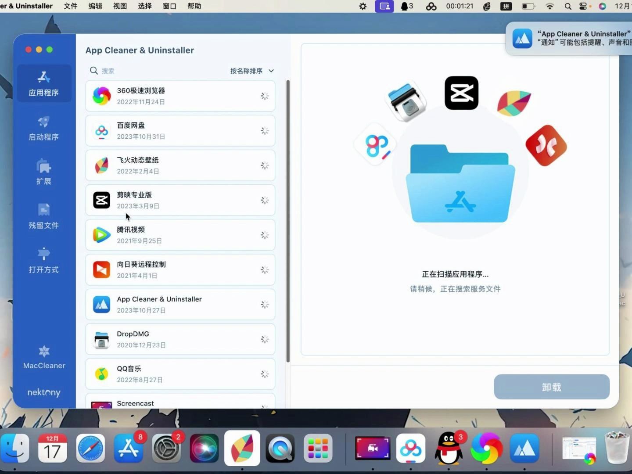632x474 pixels.
Task: Open Calendar from the Dock
Action: (x=52, y=448)
